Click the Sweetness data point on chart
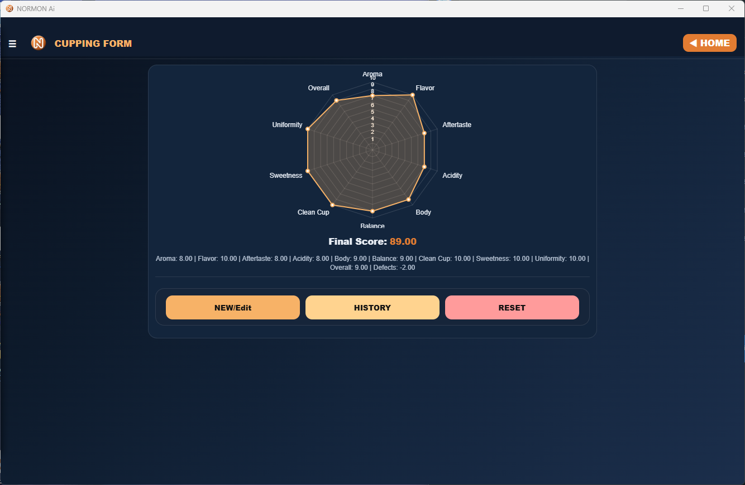The width and height of the screenshot is (745, 485). click(308, 171)
